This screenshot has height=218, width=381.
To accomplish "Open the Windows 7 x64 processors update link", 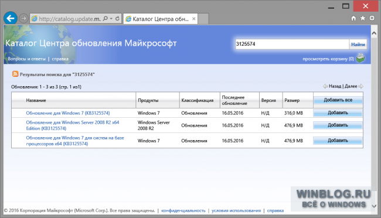I will point(75,141).
